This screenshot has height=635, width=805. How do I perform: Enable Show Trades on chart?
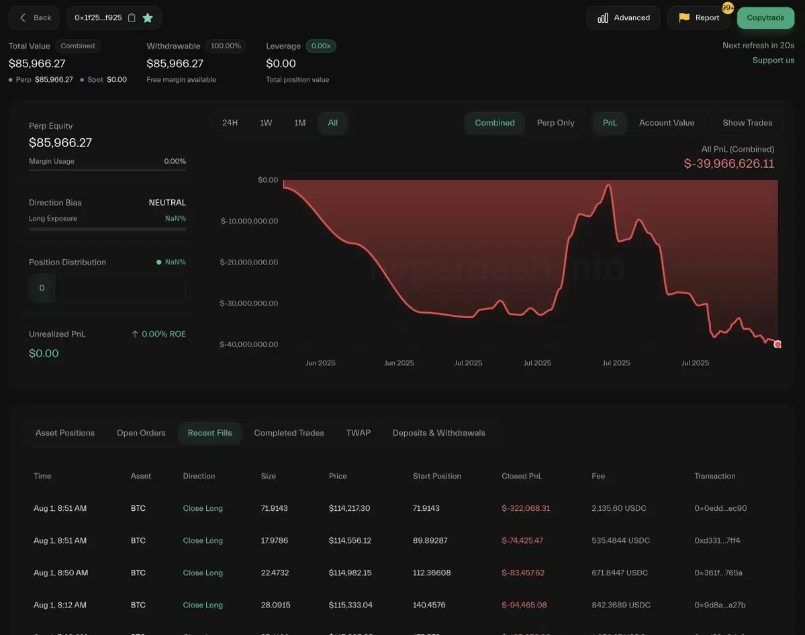pos(747,123)
